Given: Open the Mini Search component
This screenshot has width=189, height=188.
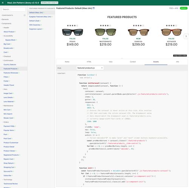Looking at the screenshot, I should tap(8, 114).
